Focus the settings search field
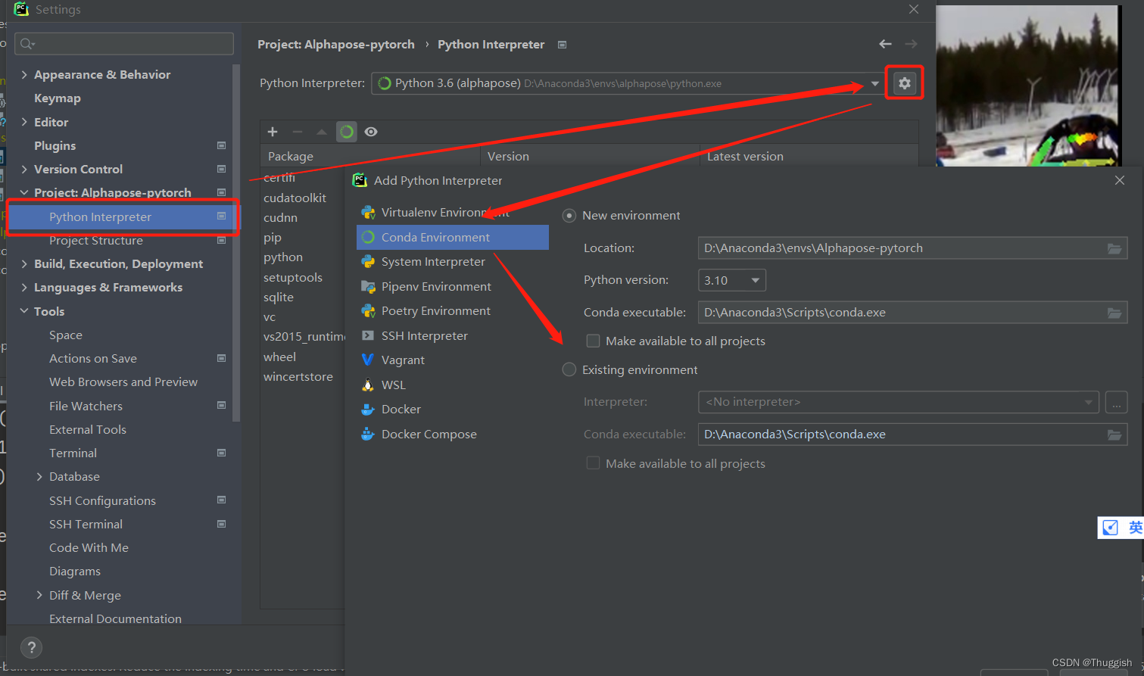The width and height of the screenshot is (1144, 676). point(124,43)
